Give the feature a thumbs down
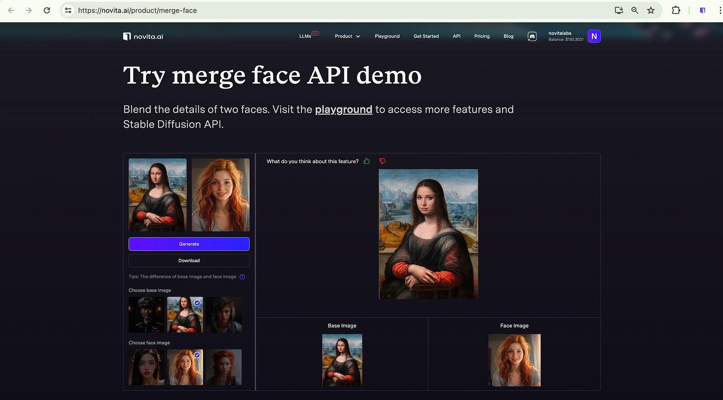Viewport: 723px width, 400px height. (382, 161)
